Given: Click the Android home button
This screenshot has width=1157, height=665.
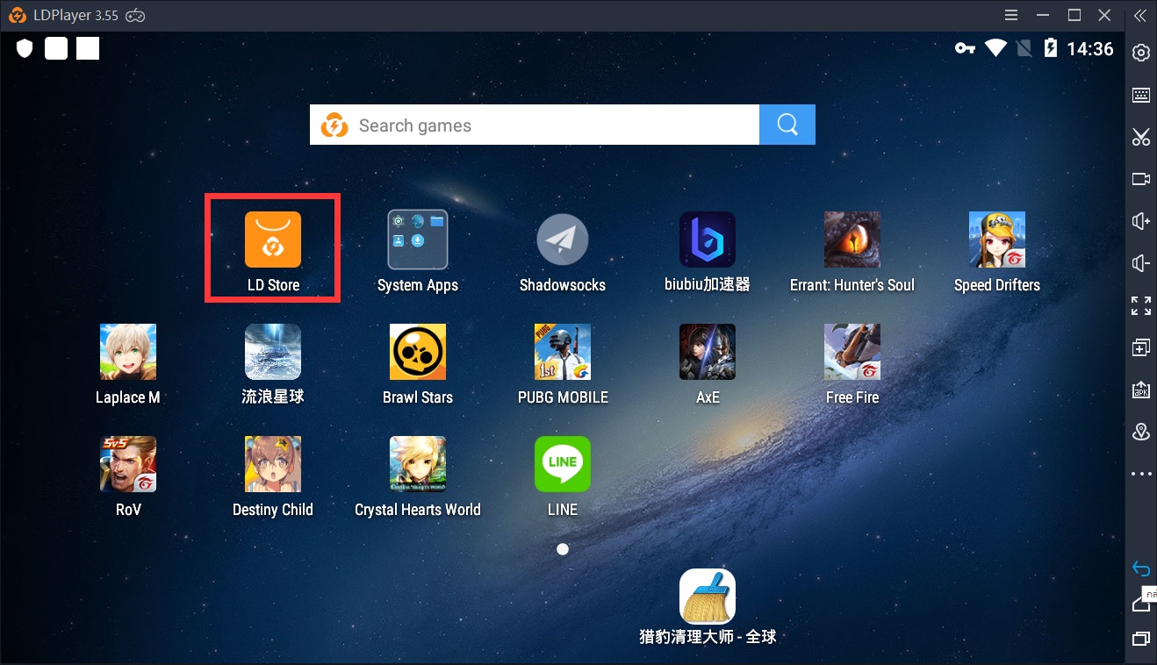Looking at the screenshot, I should pos(1141,603).
